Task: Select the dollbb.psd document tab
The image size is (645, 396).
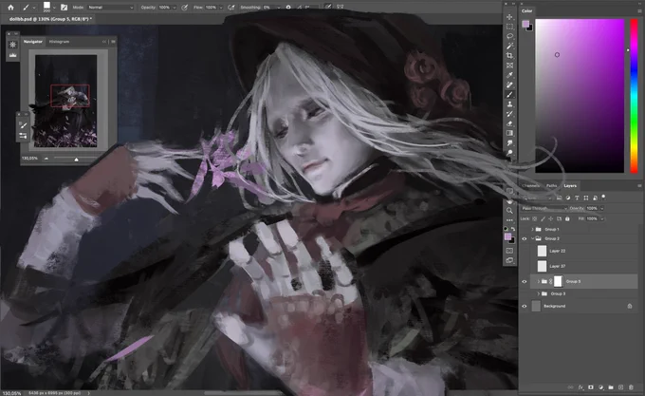Action: tap(50, 19)
